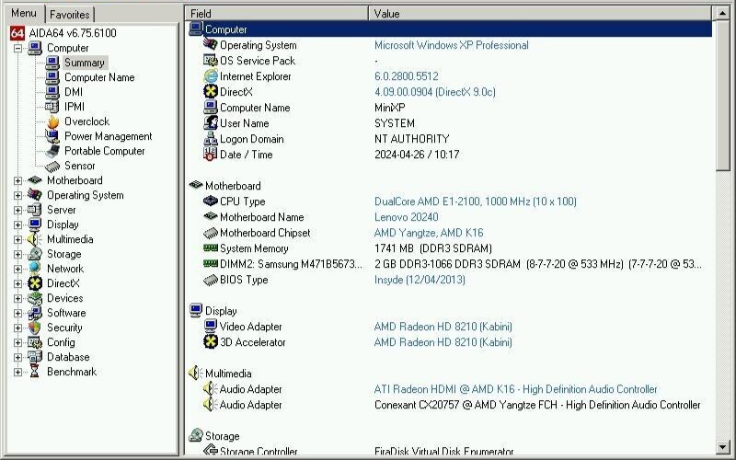Click the Sensor chip icon in tree

click(52, 166)
